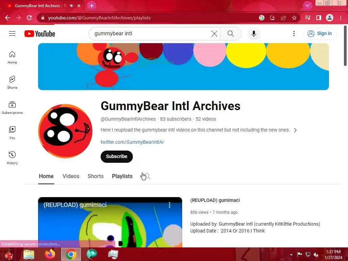Open Home in the sidebar
Image resolution: width=348 pixels, height=261 pixels.
tap(12, 57)
